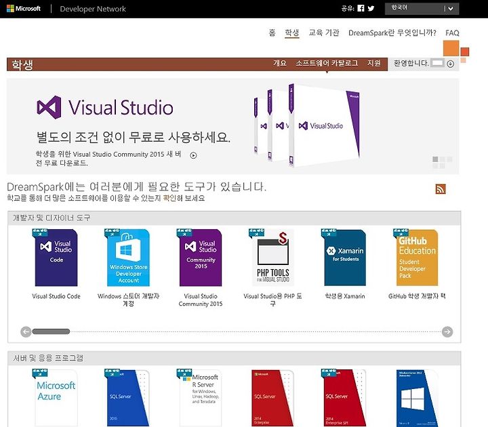Click the banner slide indicator squares
Viewport: 488px width, 427px height.
point(442,162)
